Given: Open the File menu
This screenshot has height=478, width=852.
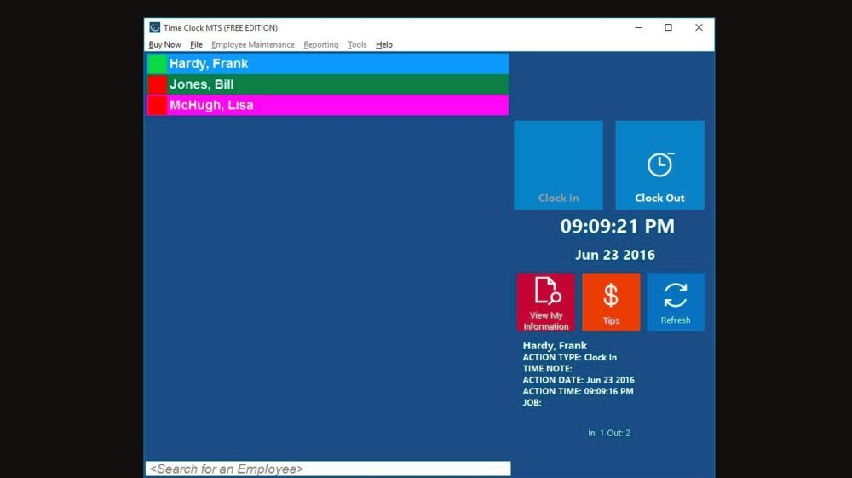Looking at the screenshot, I should click(x=196, y=45).
